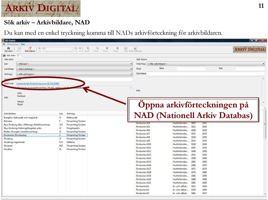
Task: Select volume Älvsbacka AI:21
Action: click(173, 183)
